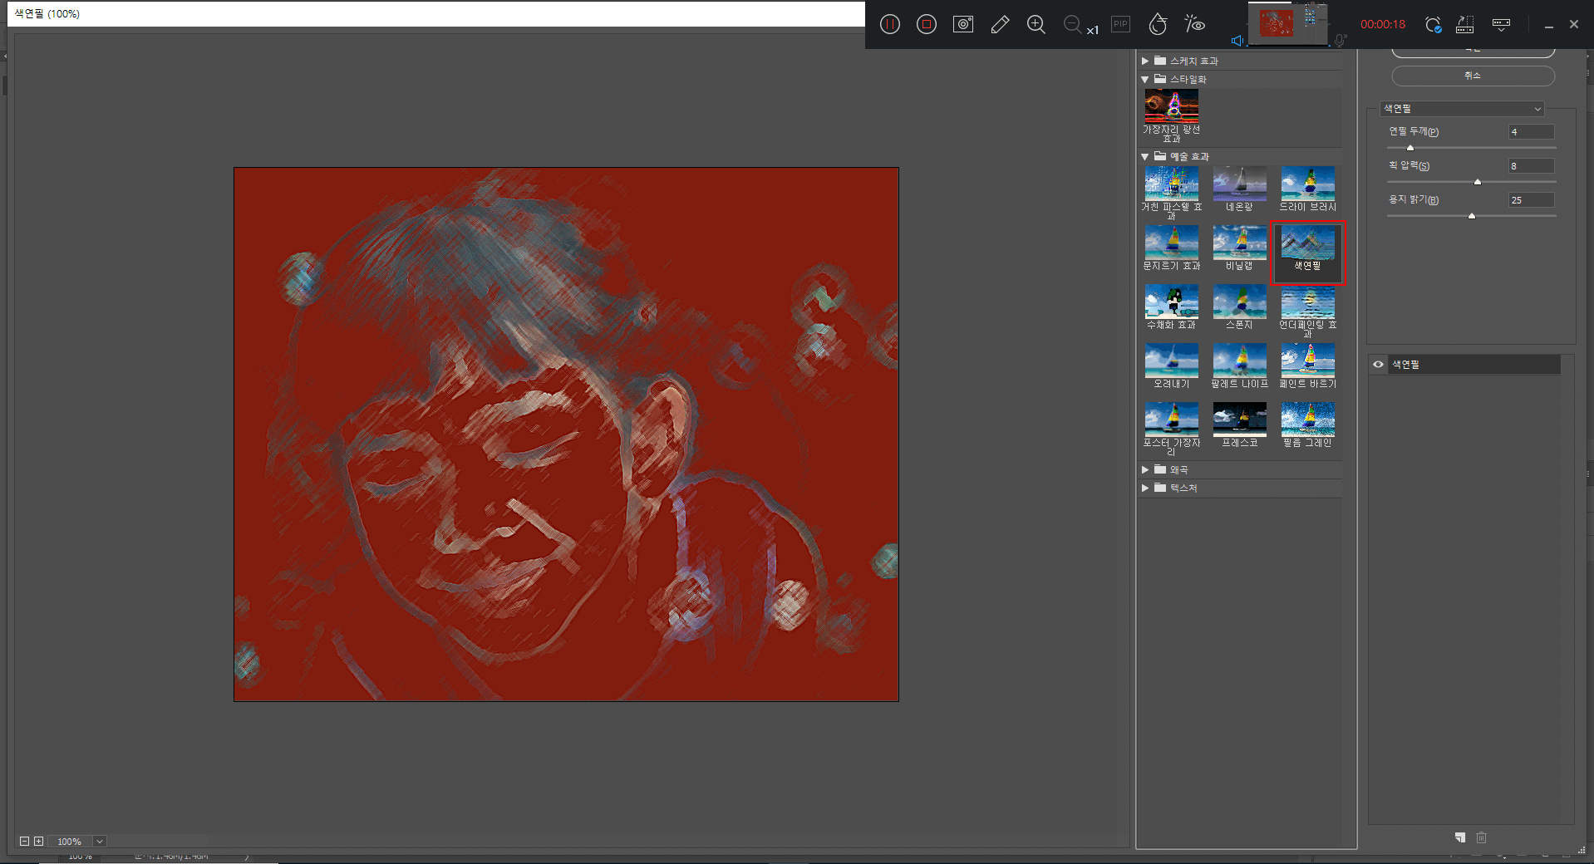Close the recorder toolbar
Image resolution: width=1594 pixels, height=864 pixels.
(x=1574, y=24)
